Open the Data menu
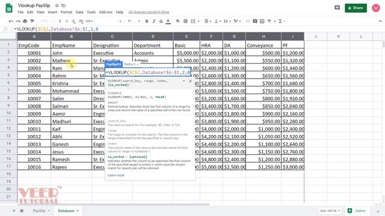 point(79,12)
